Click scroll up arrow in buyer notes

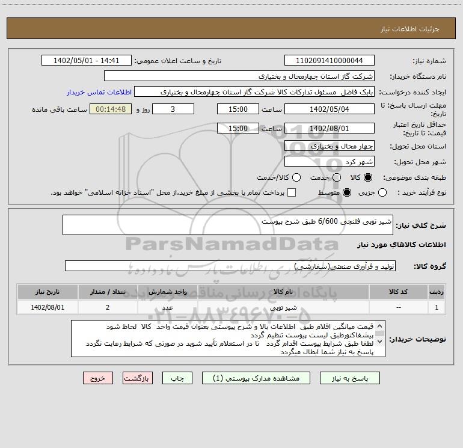(380, 326)
